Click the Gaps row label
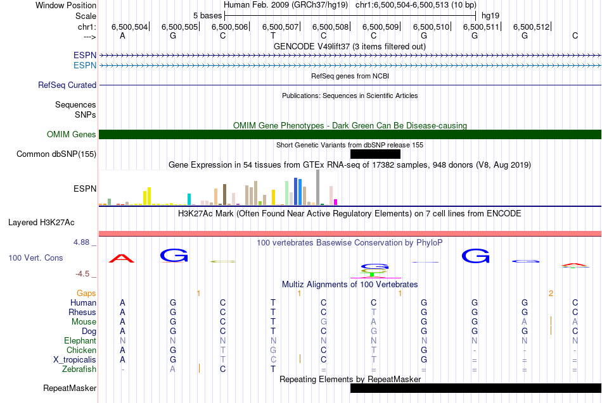 [x=86, y=294]
